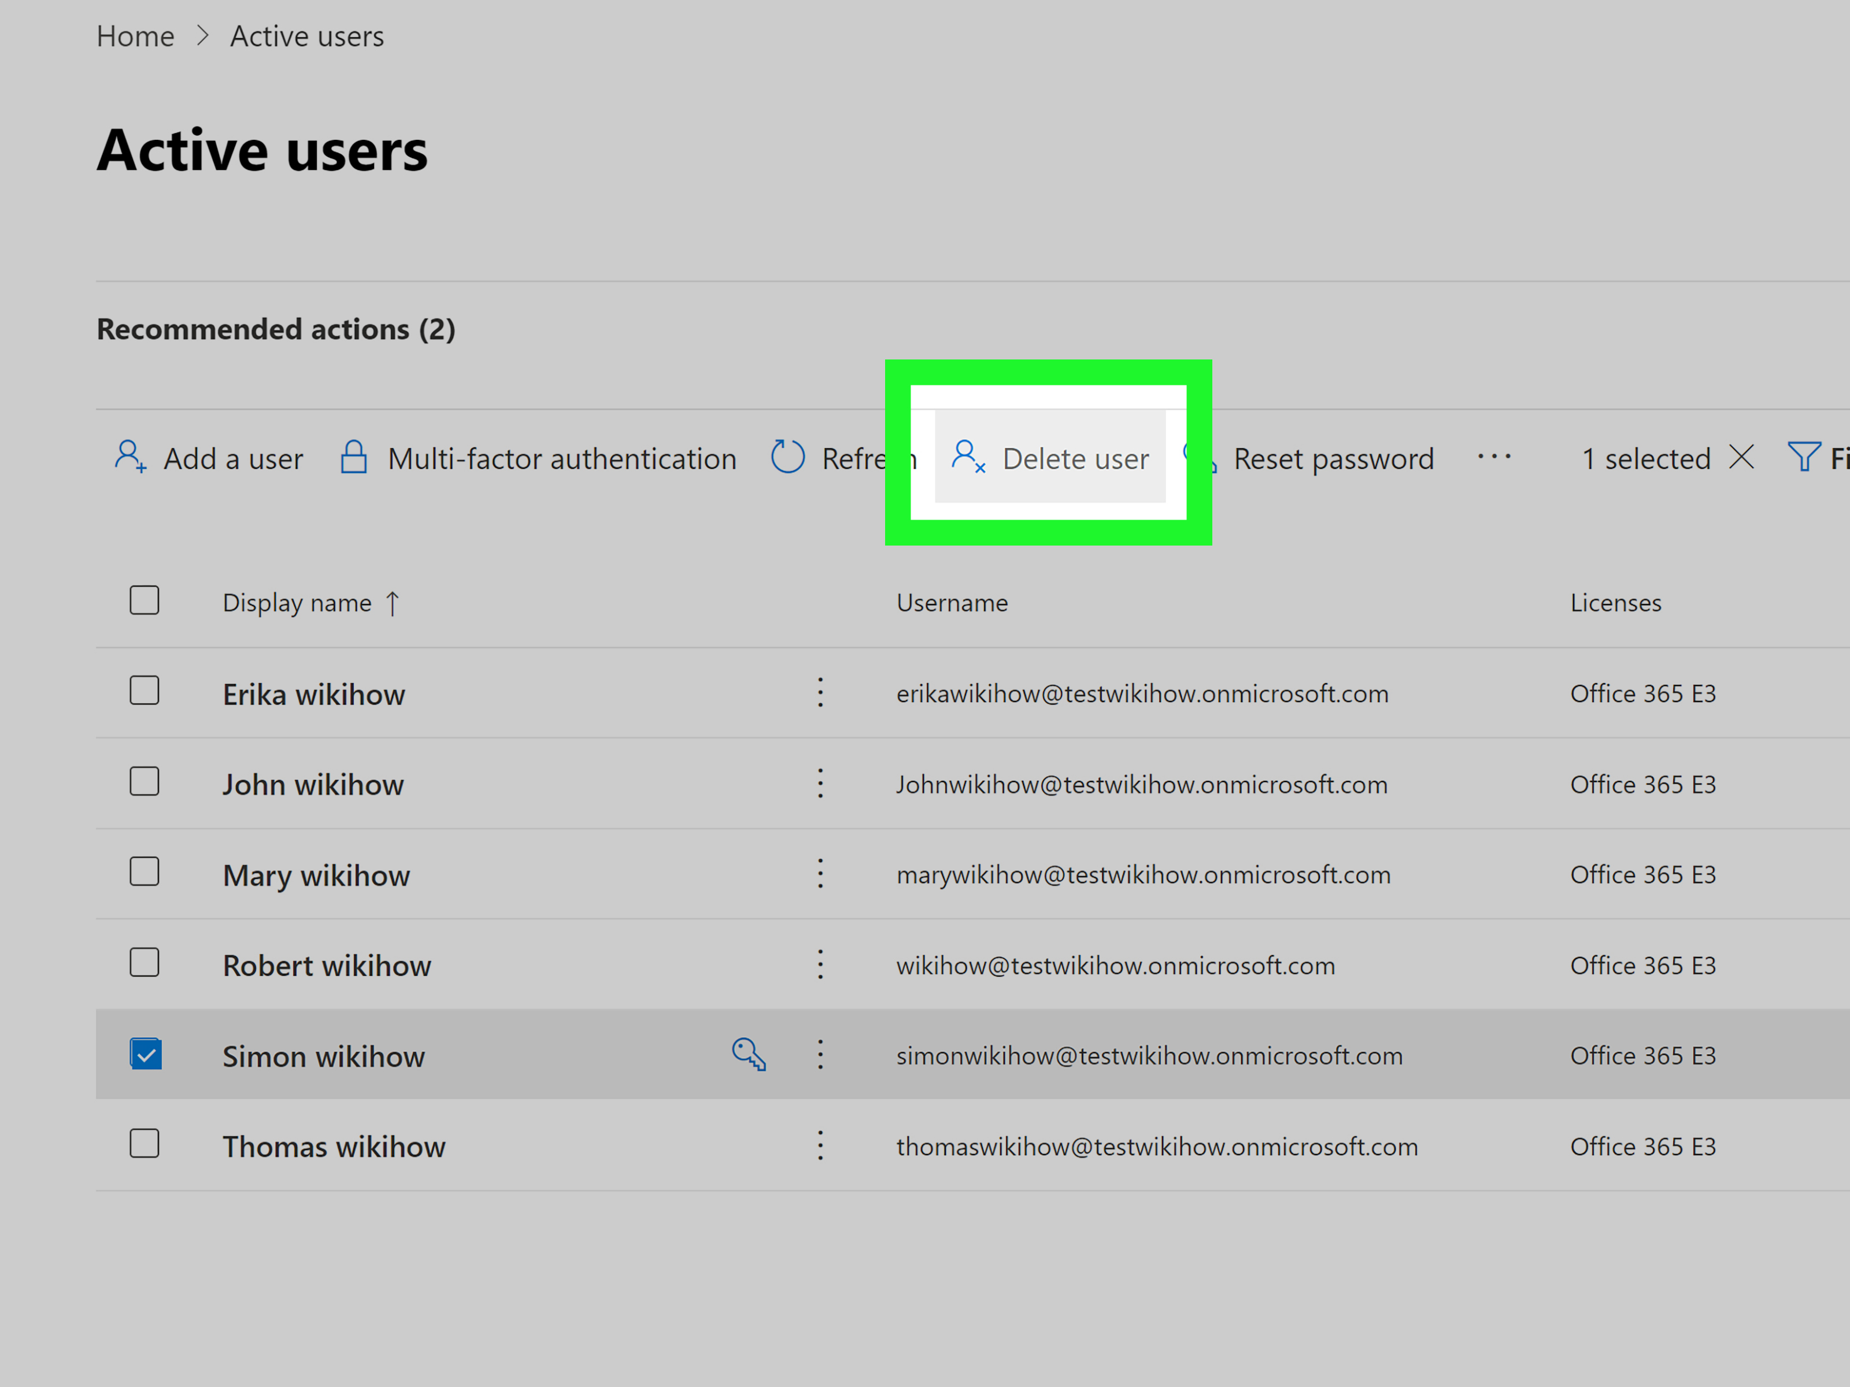The height and width of the screenshot is (1387, 1850).
Task: Click Office 365 E3 license for John
Action: click(1642, 784)
